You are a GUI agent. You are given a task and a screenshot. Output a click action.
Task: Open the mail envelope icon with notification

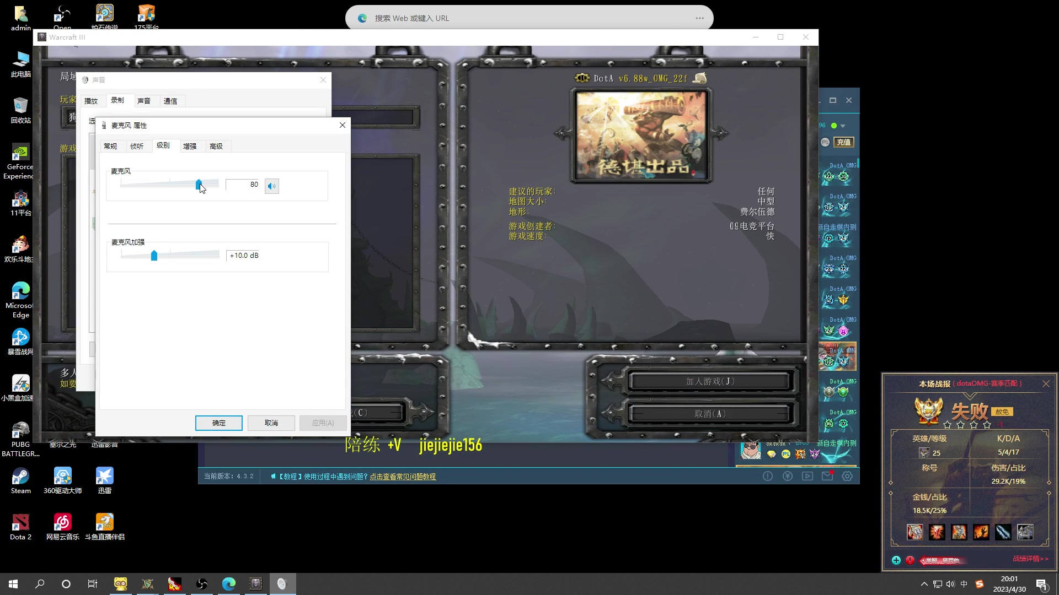(x=827, y=476)
